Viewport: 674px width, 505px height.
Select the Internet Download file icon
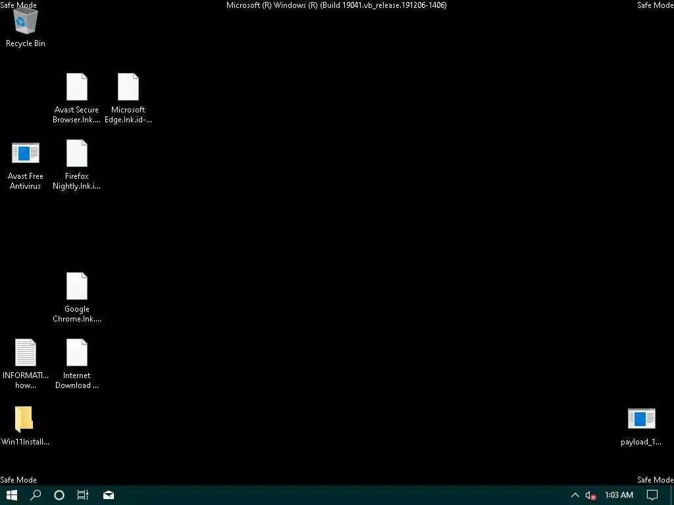77,352
